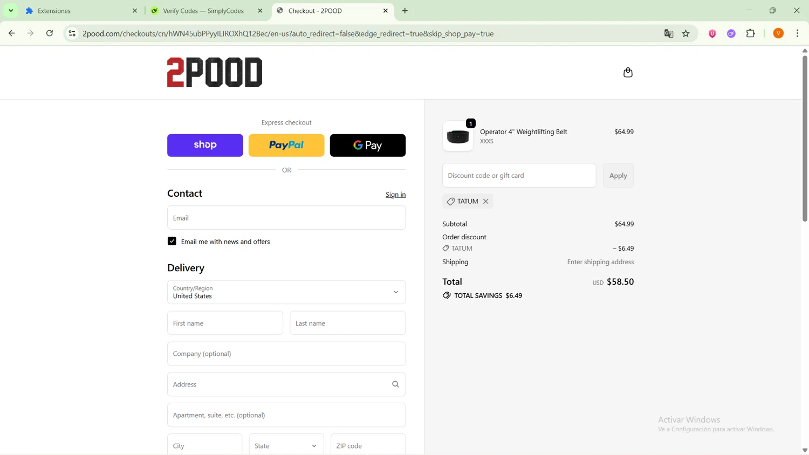
Task: Close the Verify Codes SimplyCodes tab
Action: click(260, 11)
